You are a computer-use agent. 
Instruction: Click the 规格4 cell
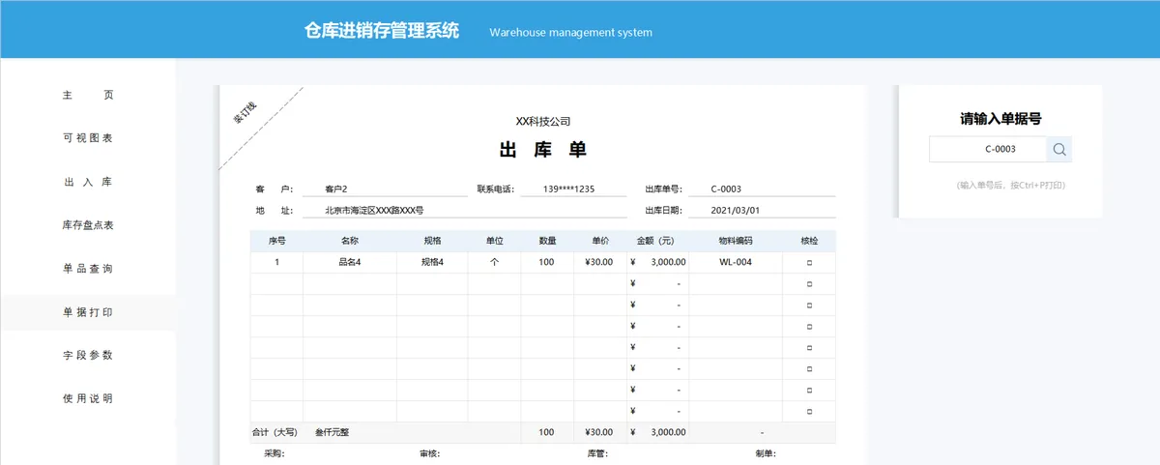432,262
